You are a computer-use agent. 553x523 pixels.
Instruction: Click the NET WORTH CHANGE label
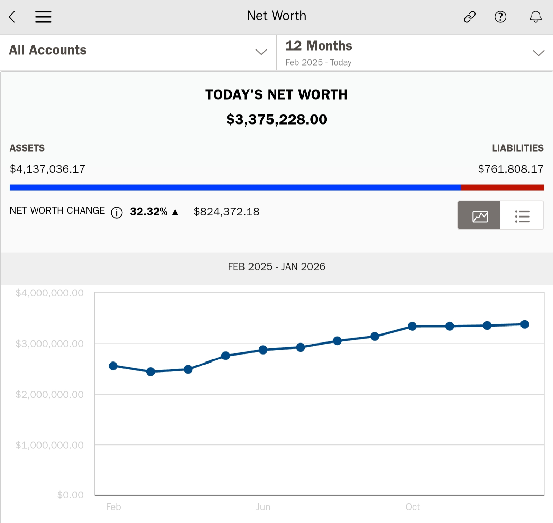click(57, 211)
